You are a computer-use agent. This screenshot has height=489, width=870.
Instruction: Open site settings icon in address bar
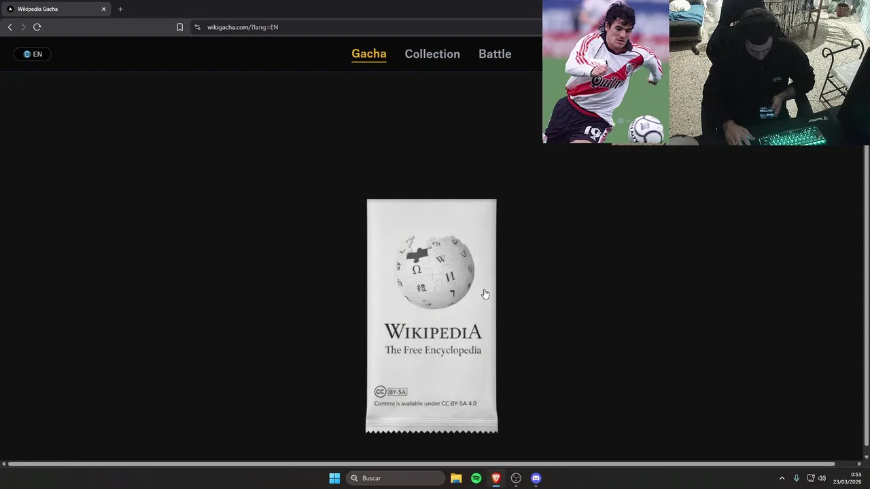[197, 27]
